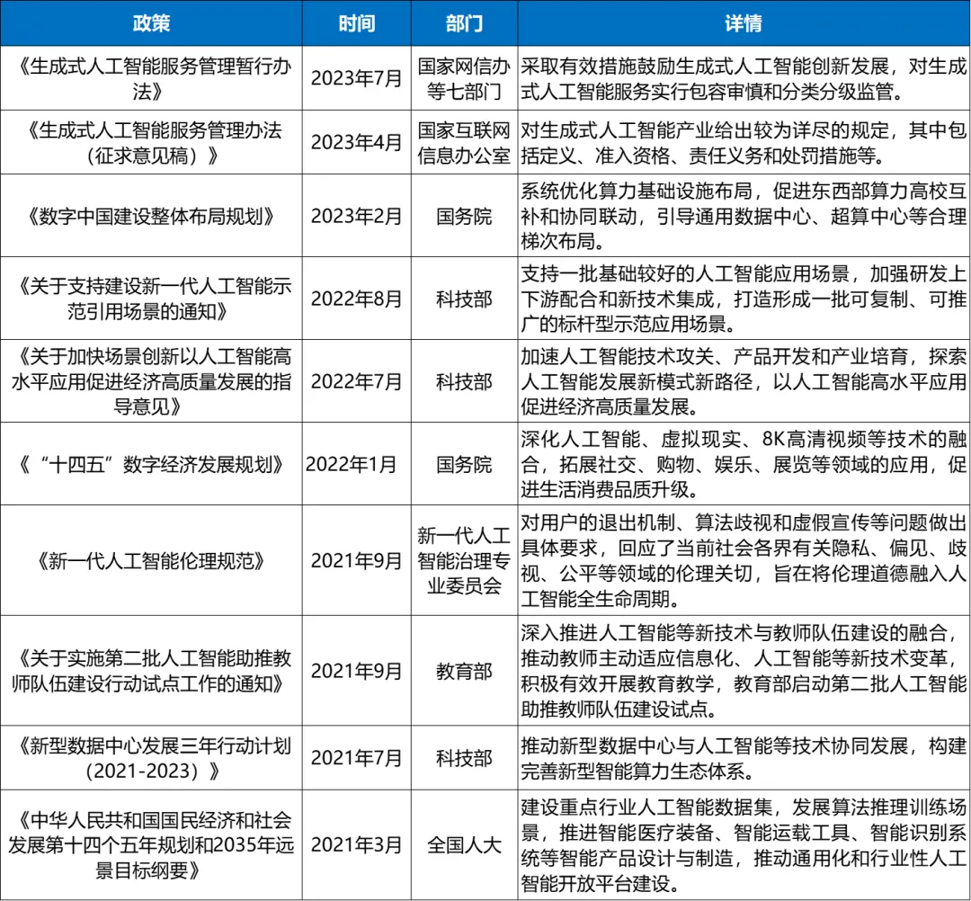
Task: Click the 教育部 department cell
Action: point(465,671)
